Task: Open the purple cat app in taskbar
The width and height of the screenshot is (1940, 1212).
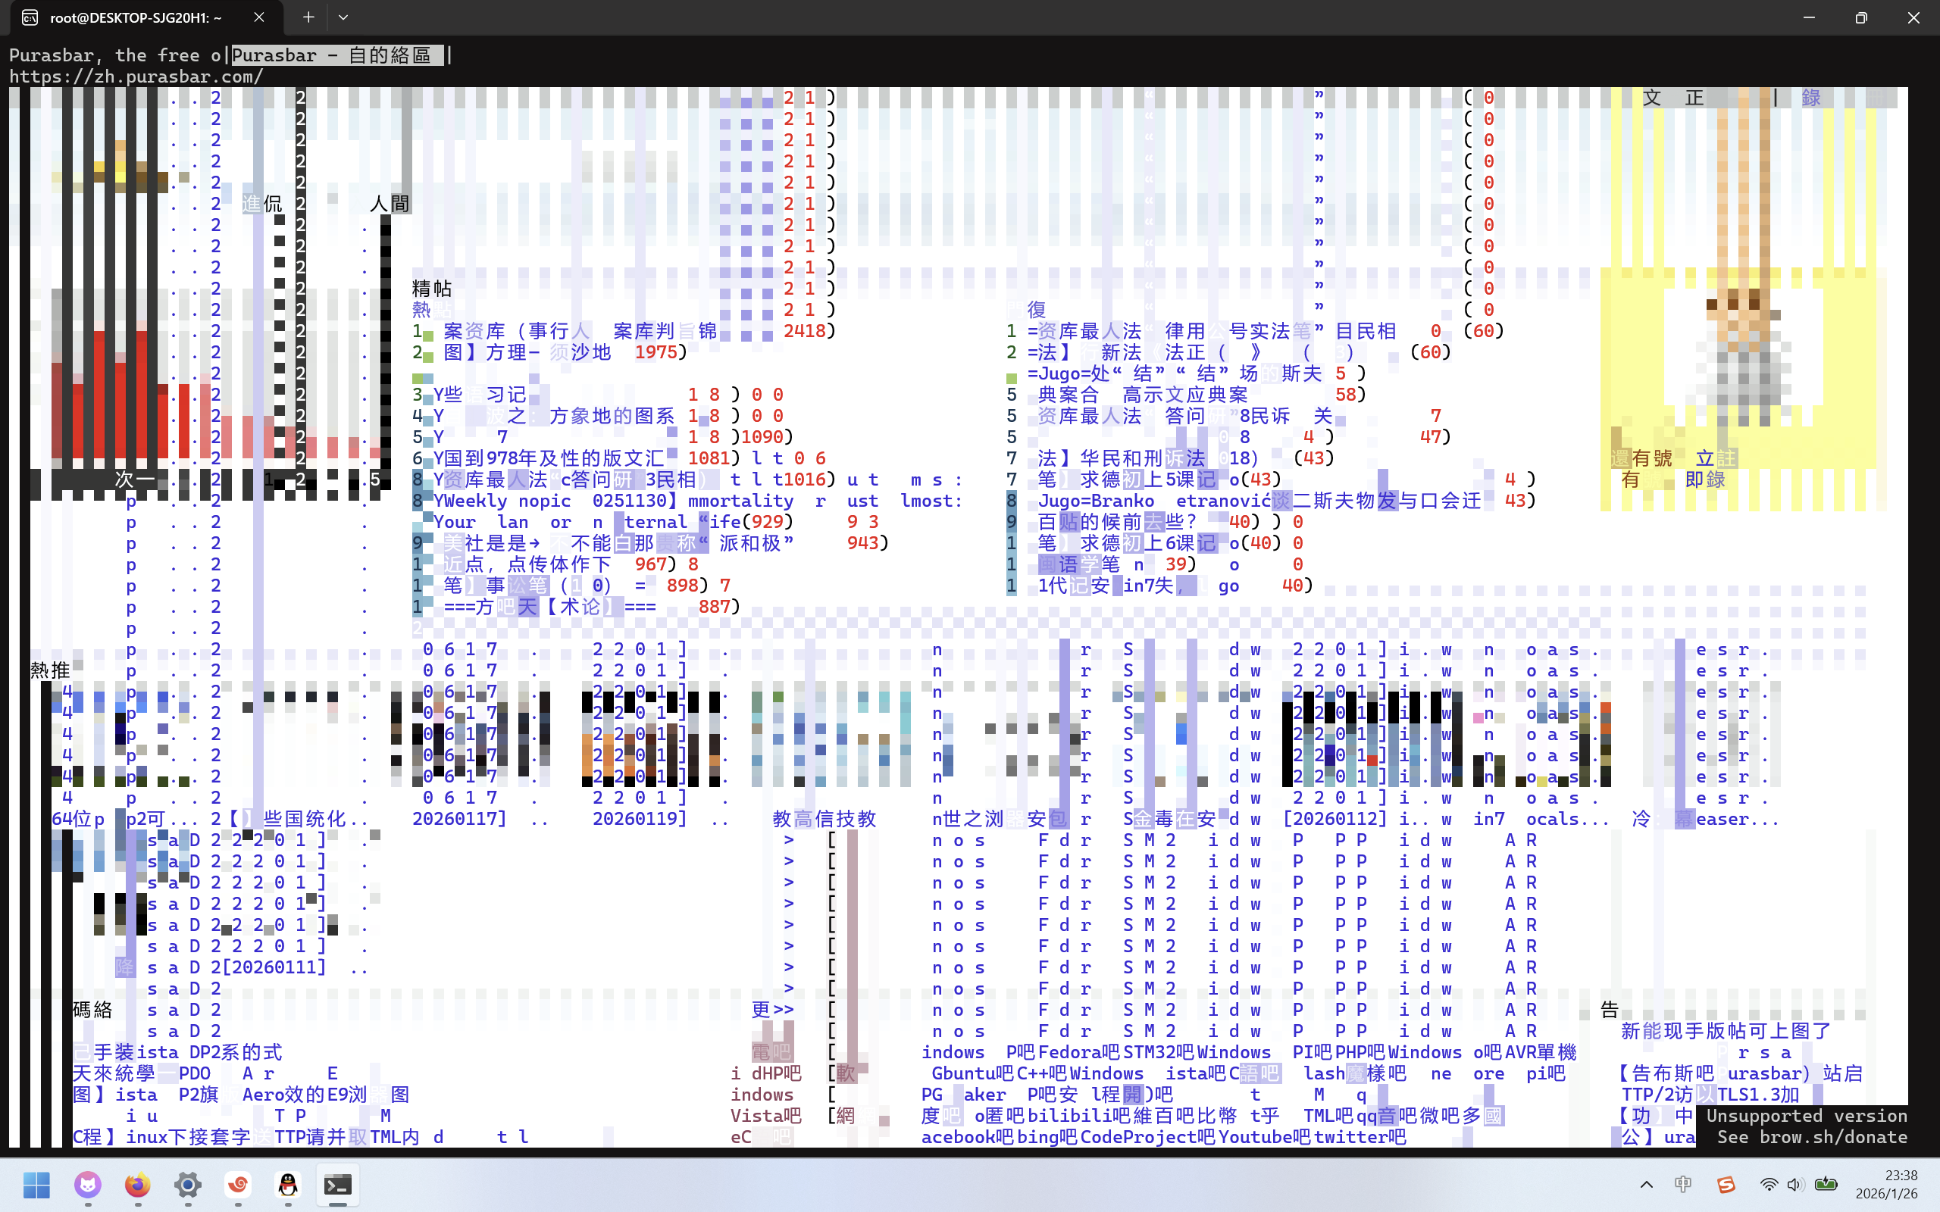Action: [x=87, y=1184]
